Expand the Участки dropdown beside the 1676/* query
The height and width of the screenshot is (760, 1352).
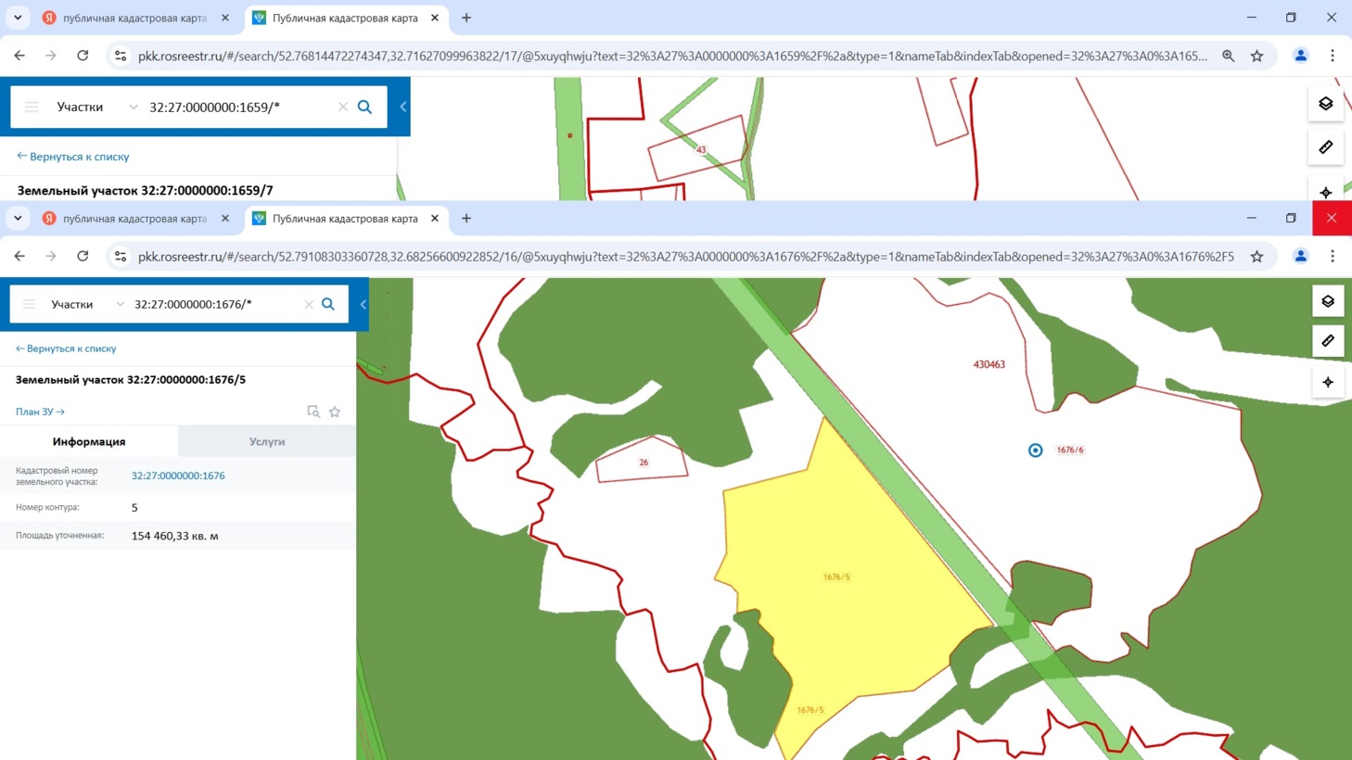tap(120, 304)
